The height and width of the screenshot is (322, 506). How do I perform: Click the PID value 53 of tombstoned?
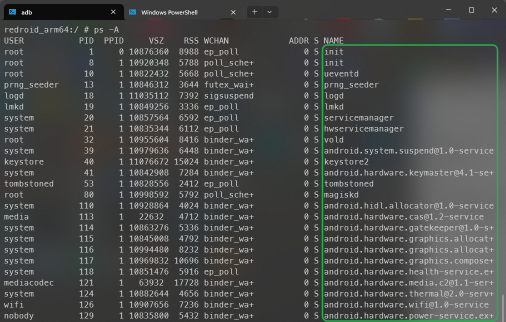(88, 183)
